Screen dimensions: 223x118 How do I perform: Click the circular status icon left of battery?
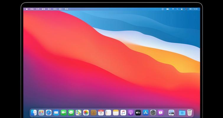coord(163,9)
